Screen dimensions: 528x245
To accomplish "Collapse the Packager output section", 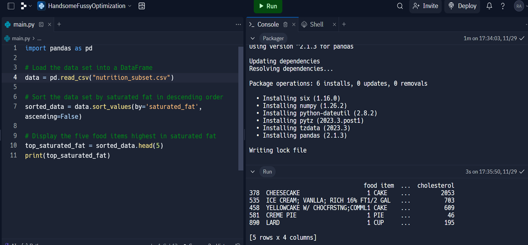I will click(x=253, y=38).
